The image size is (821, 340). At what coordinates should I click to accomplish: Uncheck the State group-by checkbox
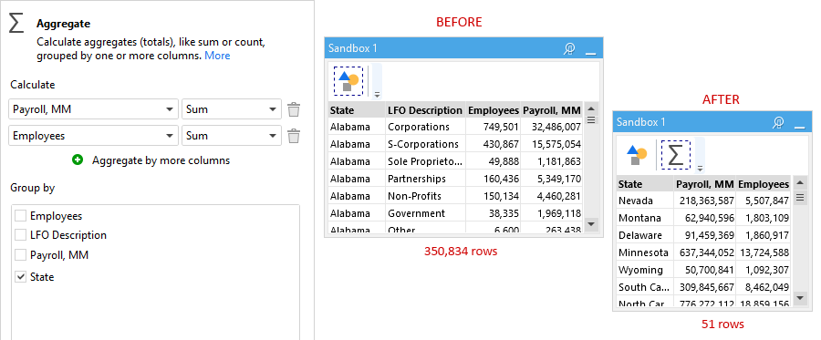20,277
